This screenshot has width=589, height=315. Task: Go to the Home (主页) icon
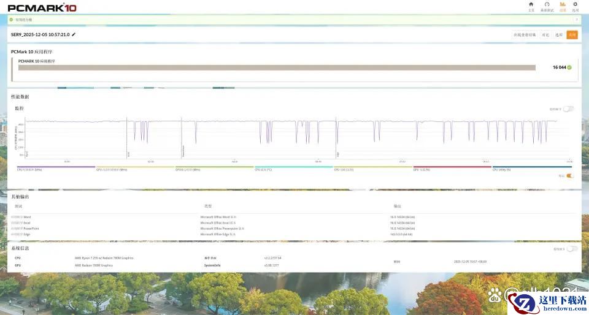tap(531, 4)
